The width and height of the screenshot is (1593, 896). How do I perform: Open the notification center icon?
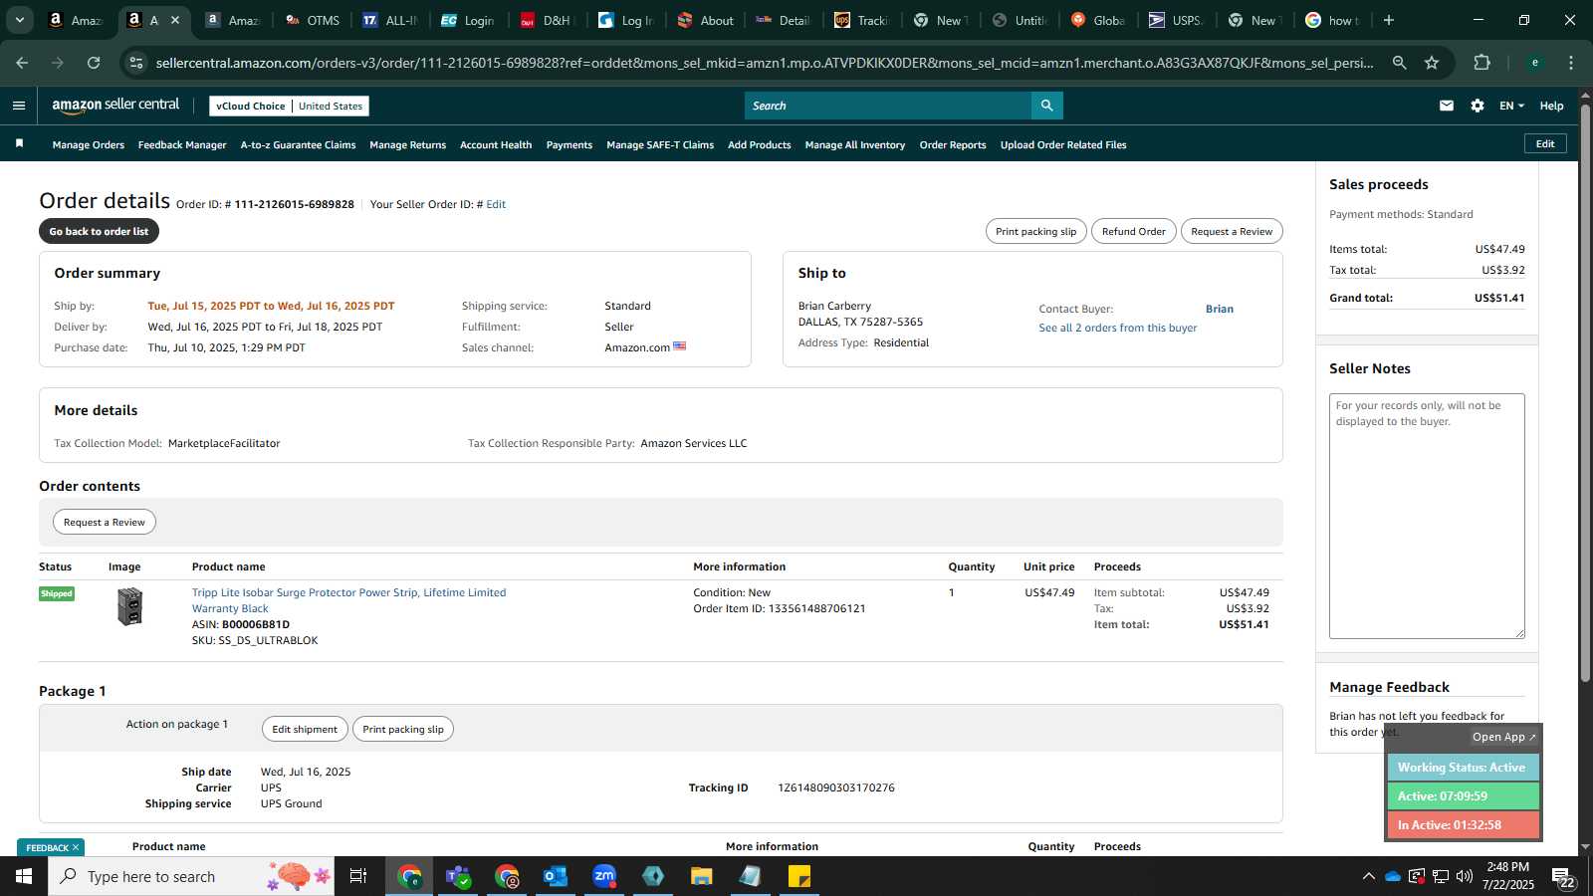[x=1562, y=876]
